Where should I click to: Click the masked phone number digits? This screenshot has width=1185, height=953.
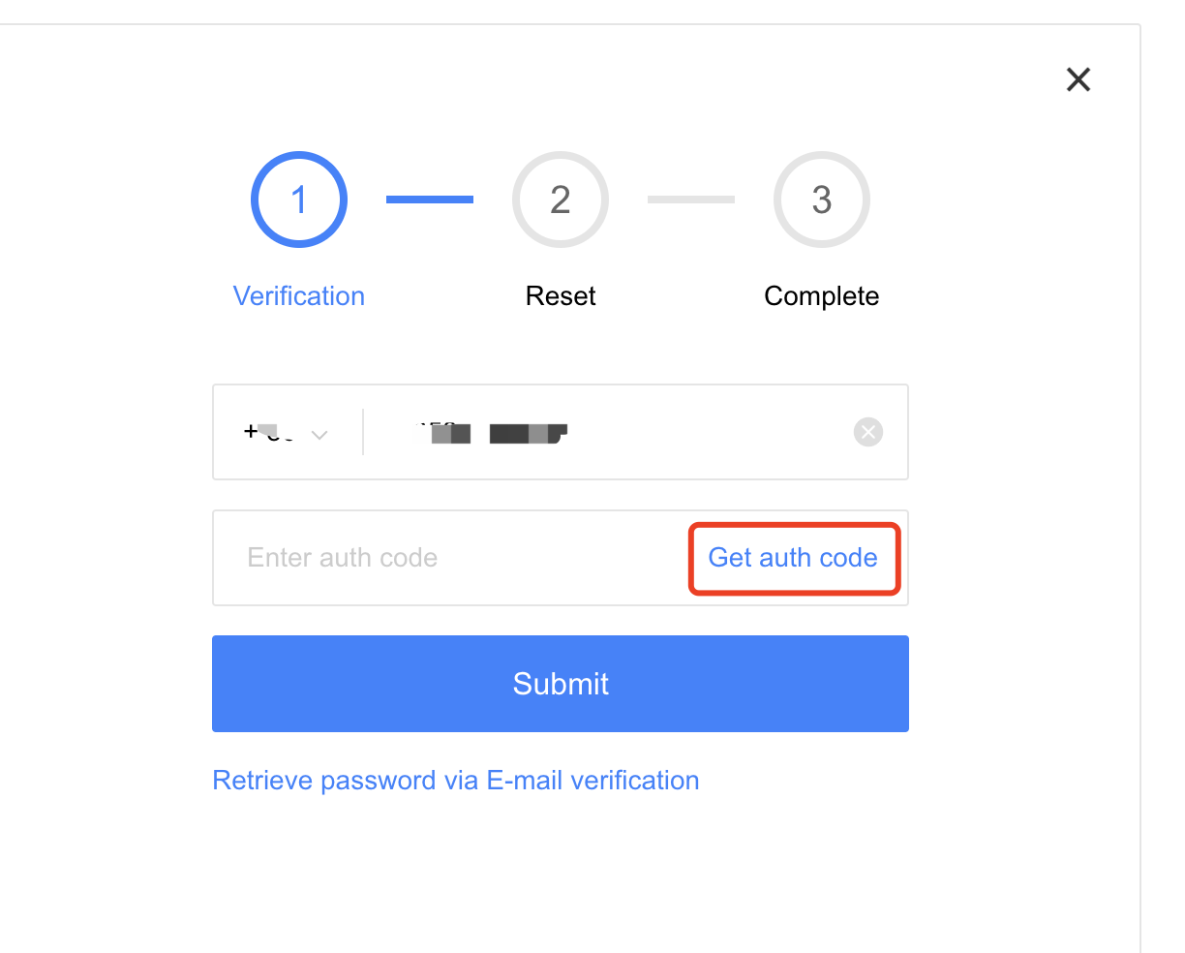(492, 432)
